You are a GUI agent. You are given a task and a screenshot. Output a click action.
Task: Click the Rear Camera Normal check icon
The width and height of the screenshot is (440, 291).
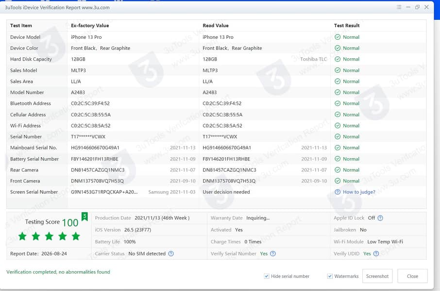tap(338, 170)
